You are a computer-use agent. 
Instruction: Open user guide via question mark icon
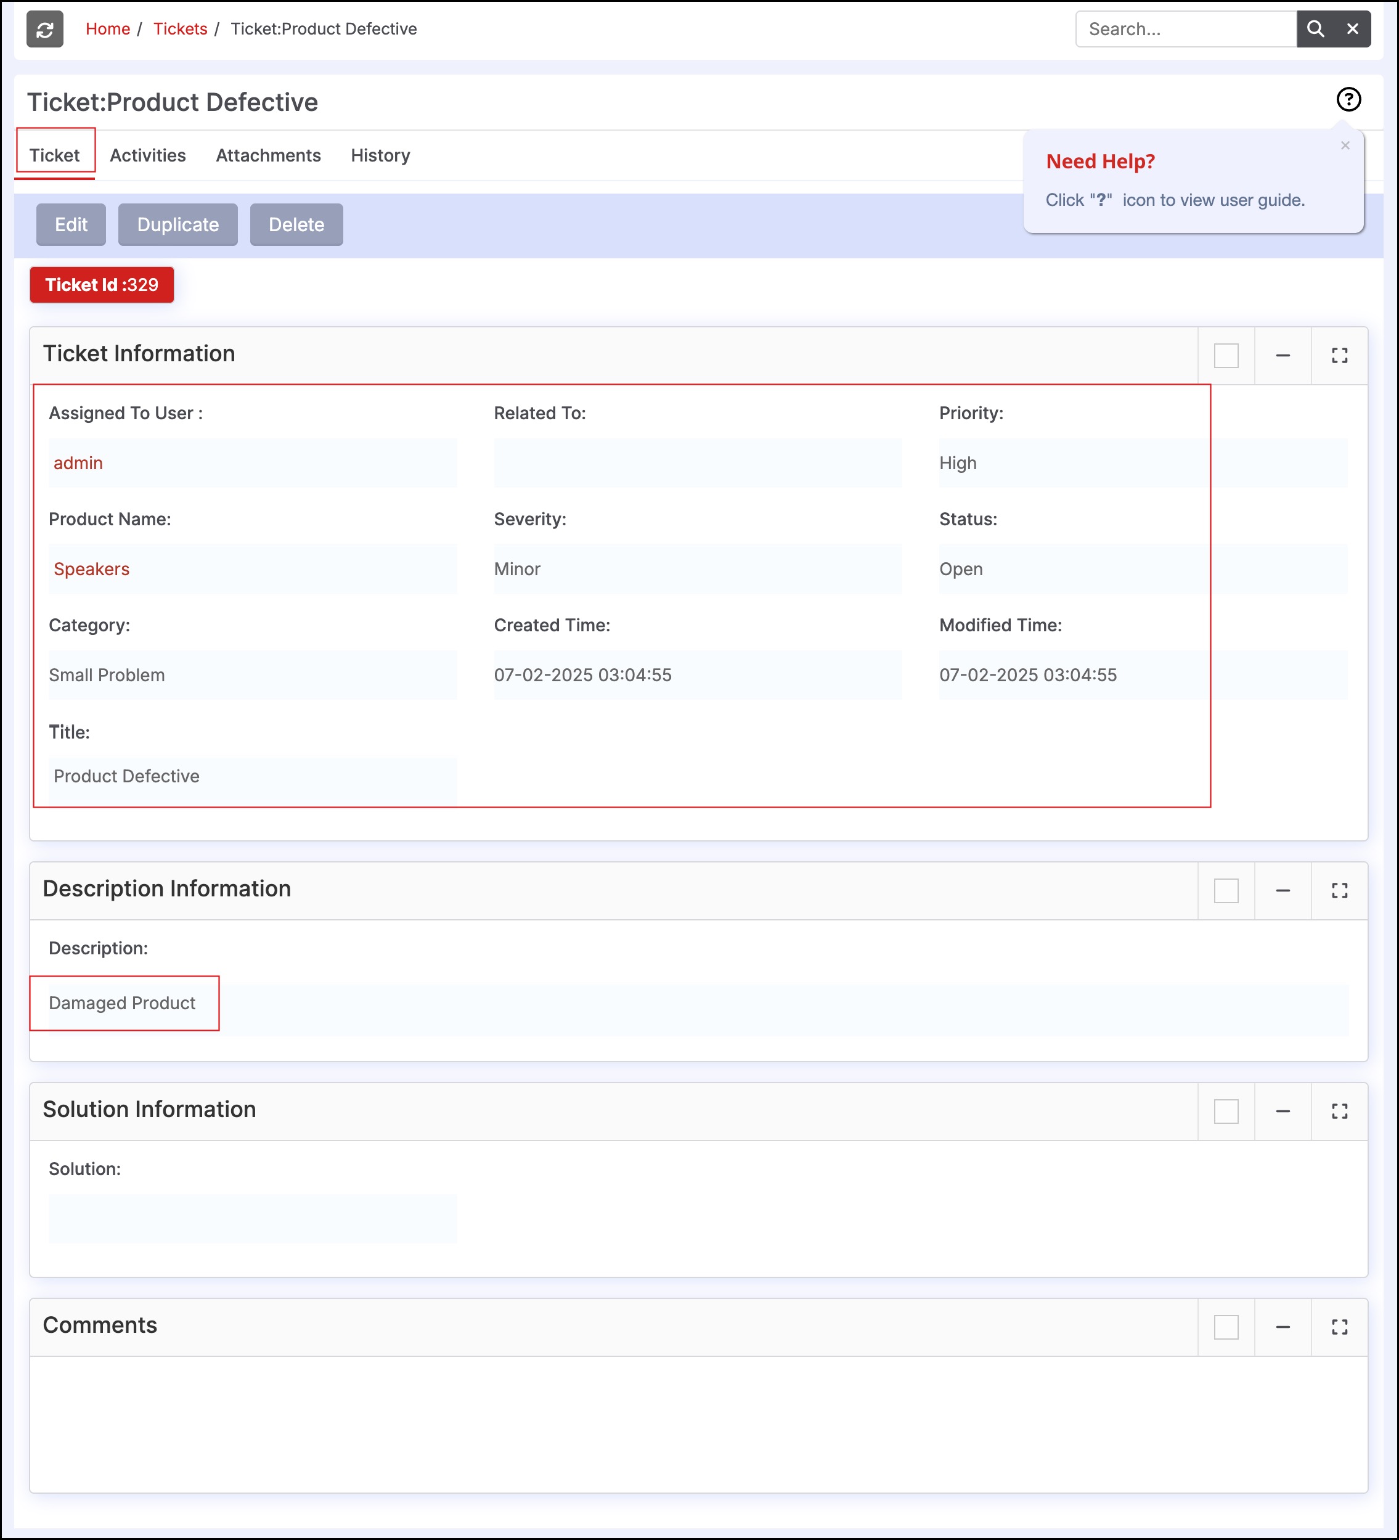(1348, 99)
